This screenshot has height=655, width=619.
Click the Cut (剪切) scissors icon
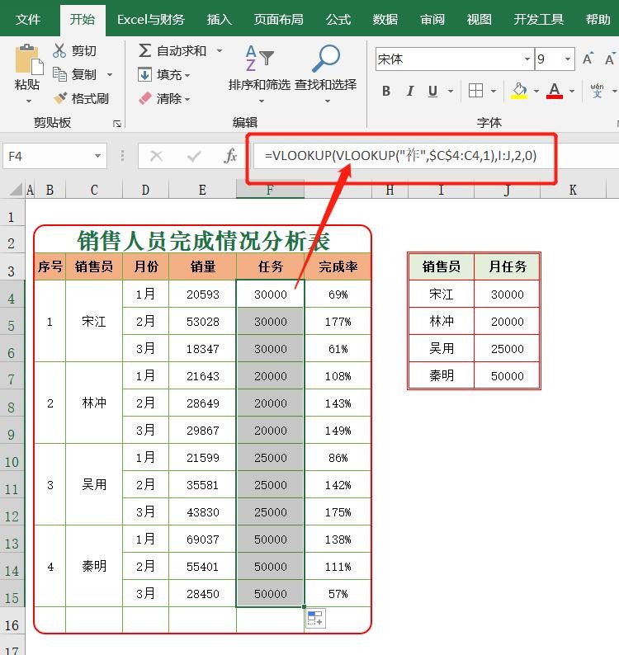pos(59,51)
